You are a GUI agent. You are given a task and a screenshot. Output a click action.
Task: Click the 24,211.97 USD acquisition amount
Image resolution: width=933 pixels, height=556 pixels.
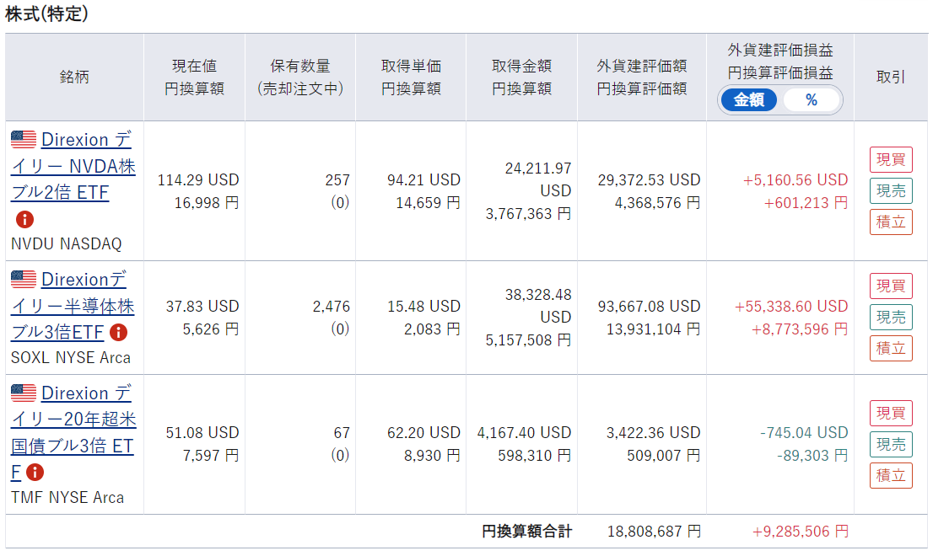point(538,179)
